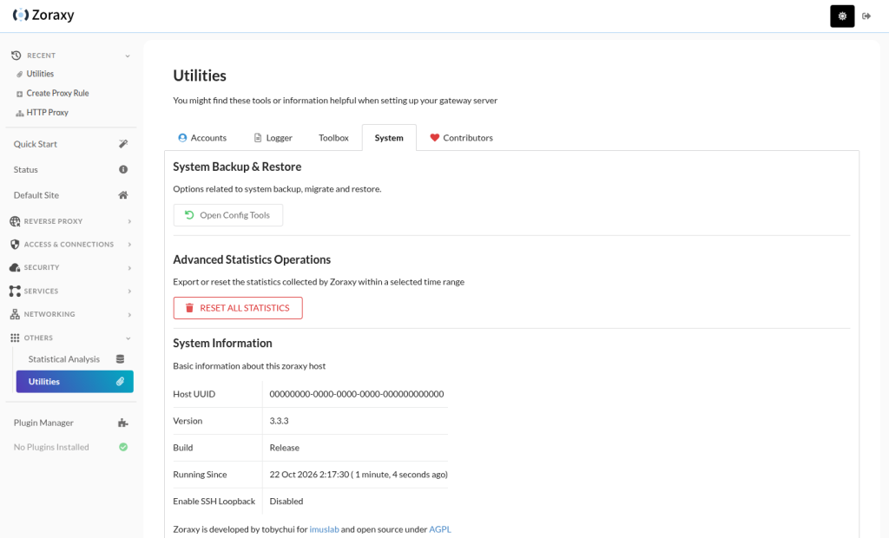Click the green check beside No Plugins Installed
Screen dimensions: 889x538
(x=123, y=447)
